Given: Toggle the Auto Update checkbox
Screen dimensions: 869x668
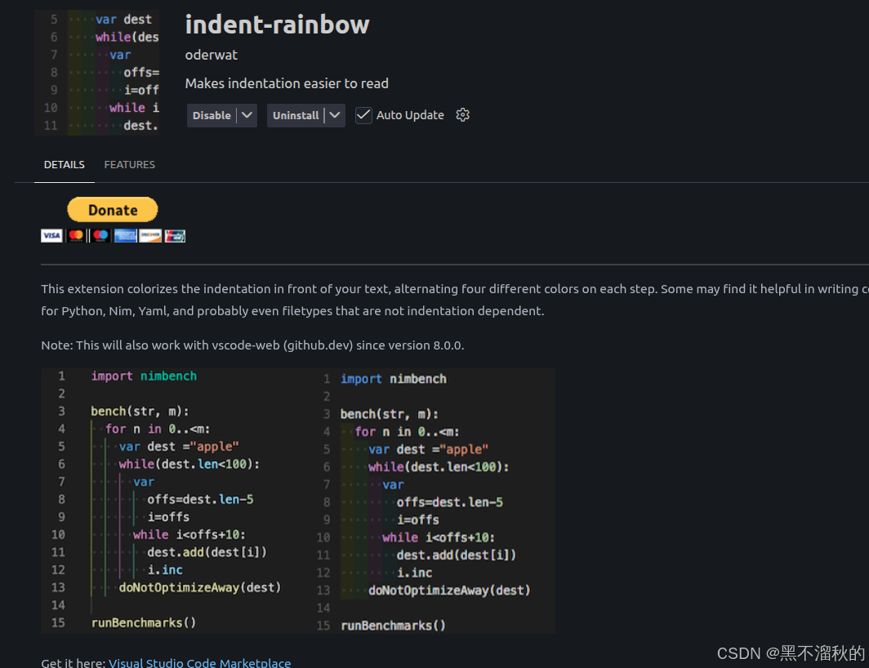Looking at the screenshot, I should click(363, 115).
